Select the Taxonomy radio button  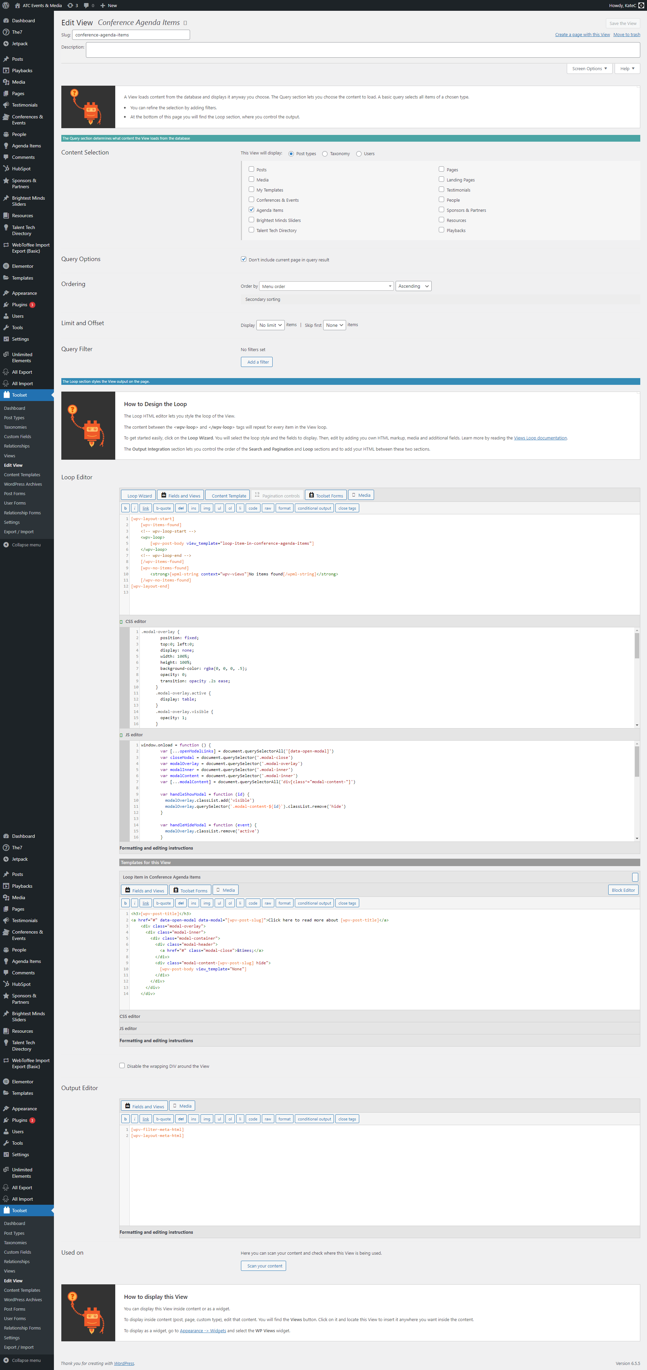point(325,154)
